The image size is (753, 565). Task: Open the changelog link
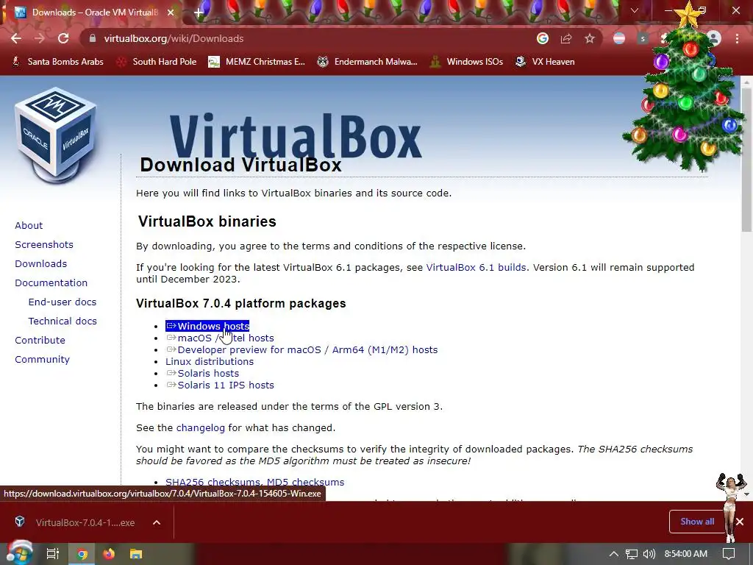point(200,428)
